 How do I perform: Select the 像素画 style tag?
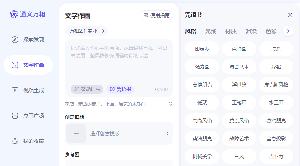coord(202,67)
